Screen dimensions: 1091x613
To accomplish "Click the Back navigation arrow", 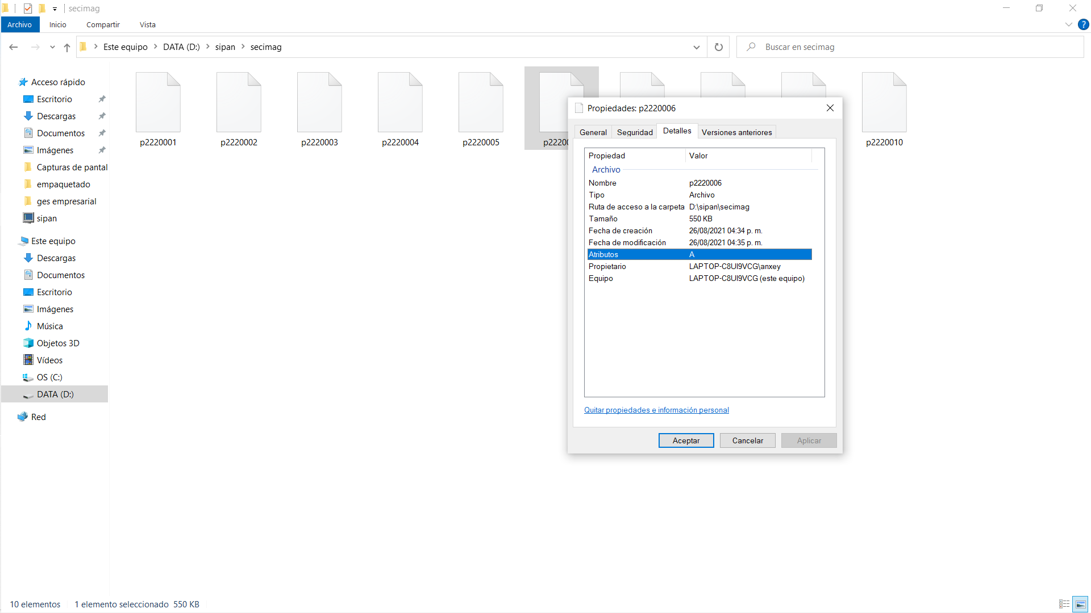I will click(x=14, y=47).
